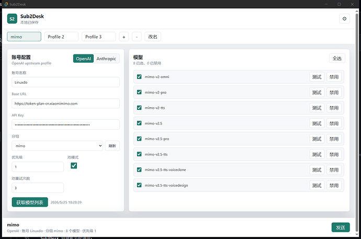Click 测试 for mimo-v2.5-pro
361x239 pixels.
[x=317, y=139]
